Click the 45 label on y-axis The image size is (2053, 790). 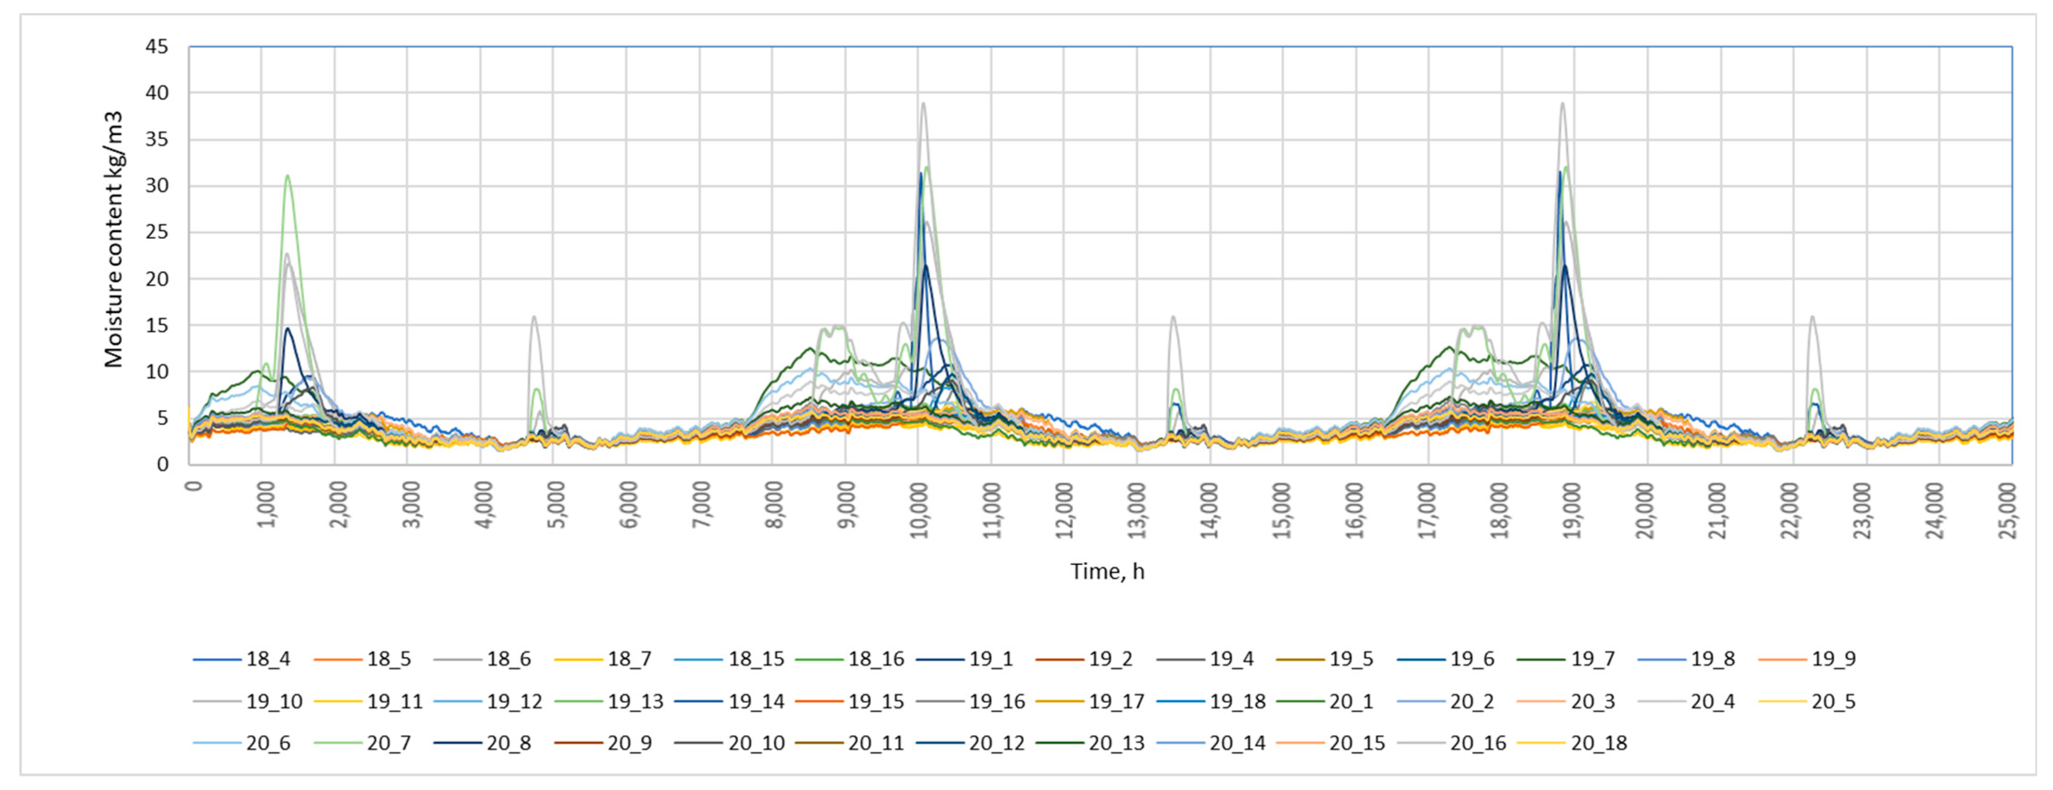click(x=157, y=47)
